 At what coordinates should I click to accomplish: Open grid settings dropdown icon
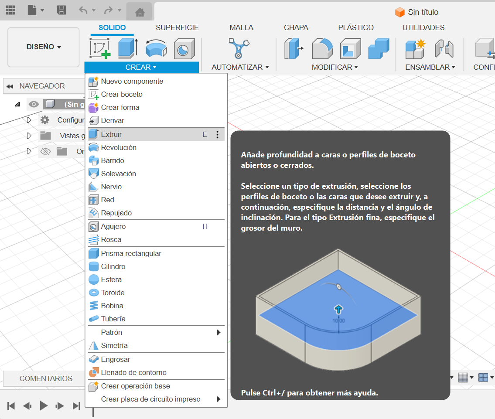(466, 377)
